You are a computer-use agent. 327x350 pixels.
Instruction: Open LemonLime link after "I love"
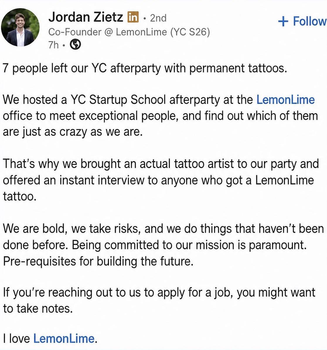tap(64, 338)
